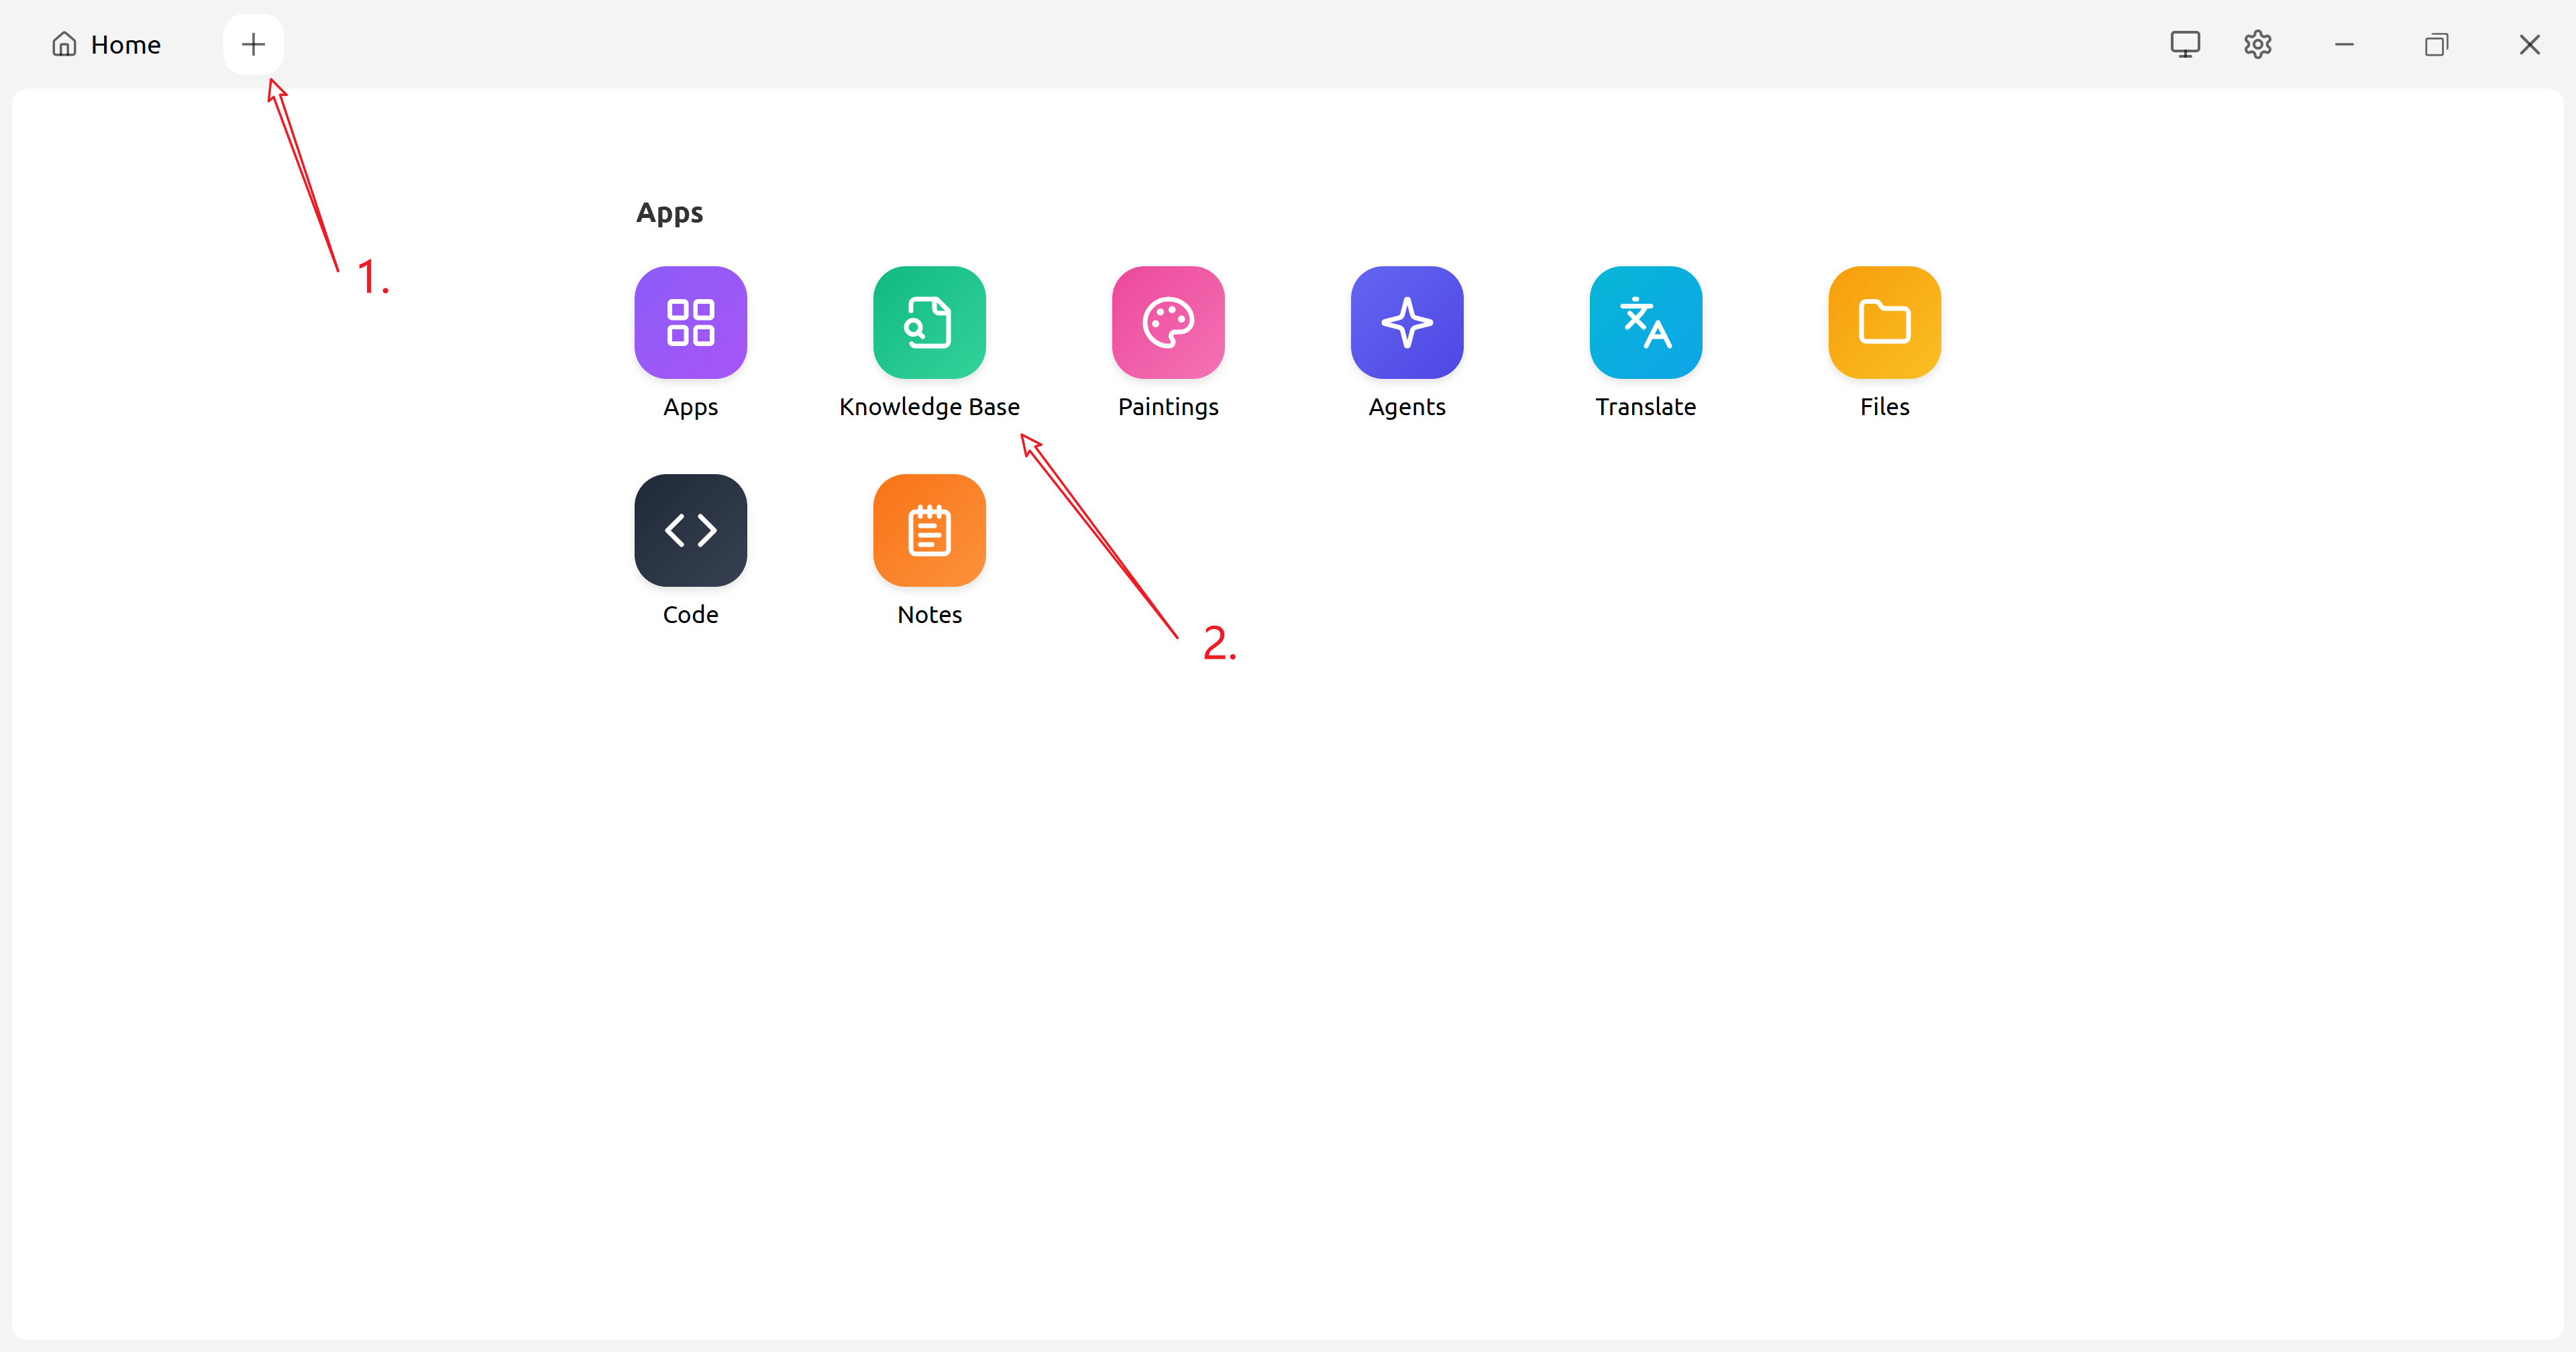
Task: Click the house icon on Home tab
Action: click(x=64, y=45)
